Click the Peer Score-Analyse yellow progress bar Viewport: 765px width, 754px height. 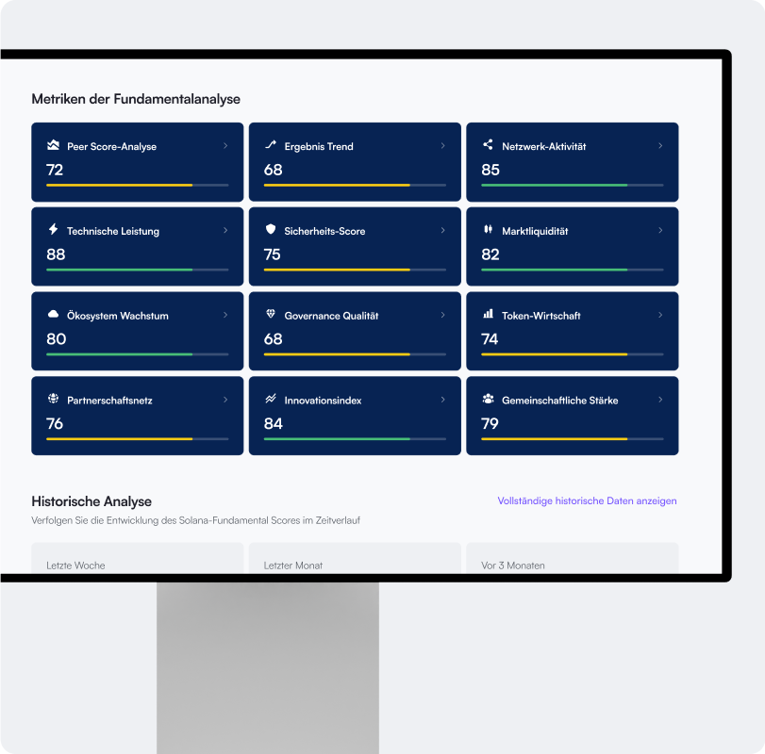[137, 186]
